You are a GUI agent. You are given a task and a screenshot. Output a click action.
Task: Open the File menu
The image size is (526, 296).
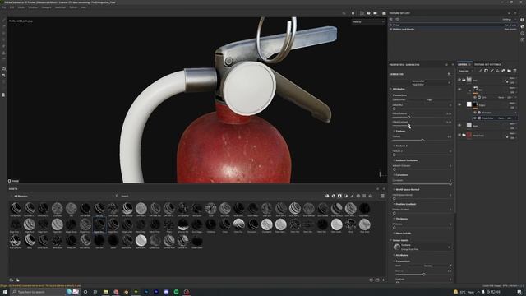pos(4,7)
